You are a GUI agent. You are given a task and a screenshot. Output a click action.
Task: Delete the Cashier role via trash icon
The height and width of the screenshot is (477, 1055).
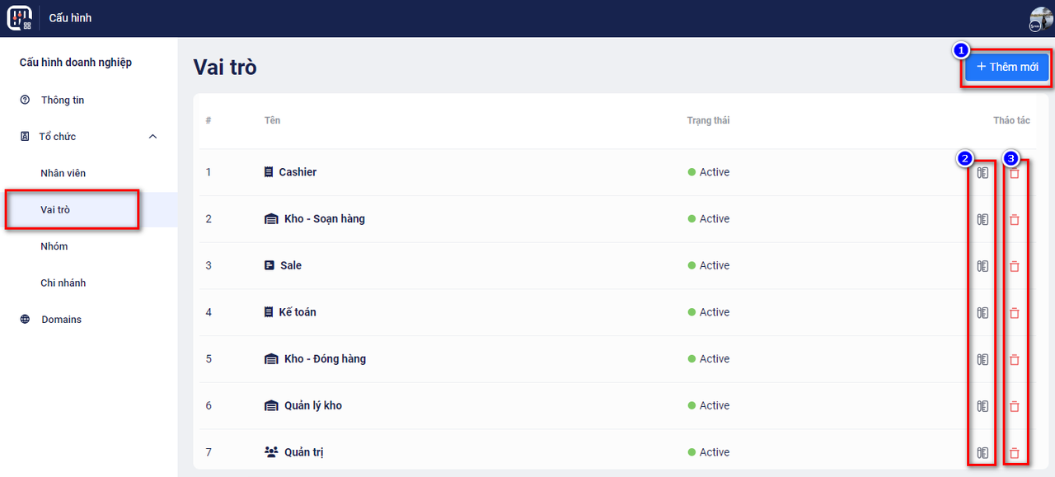tap(1015, 173)
